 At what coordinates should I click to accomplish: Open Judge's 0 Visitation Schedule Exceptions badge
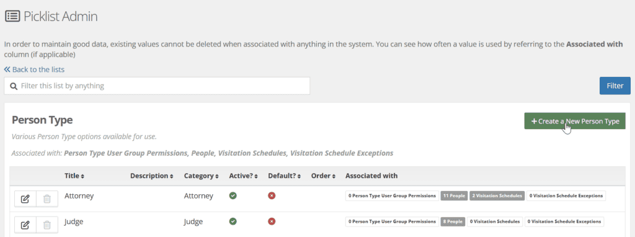click(564, 221)
